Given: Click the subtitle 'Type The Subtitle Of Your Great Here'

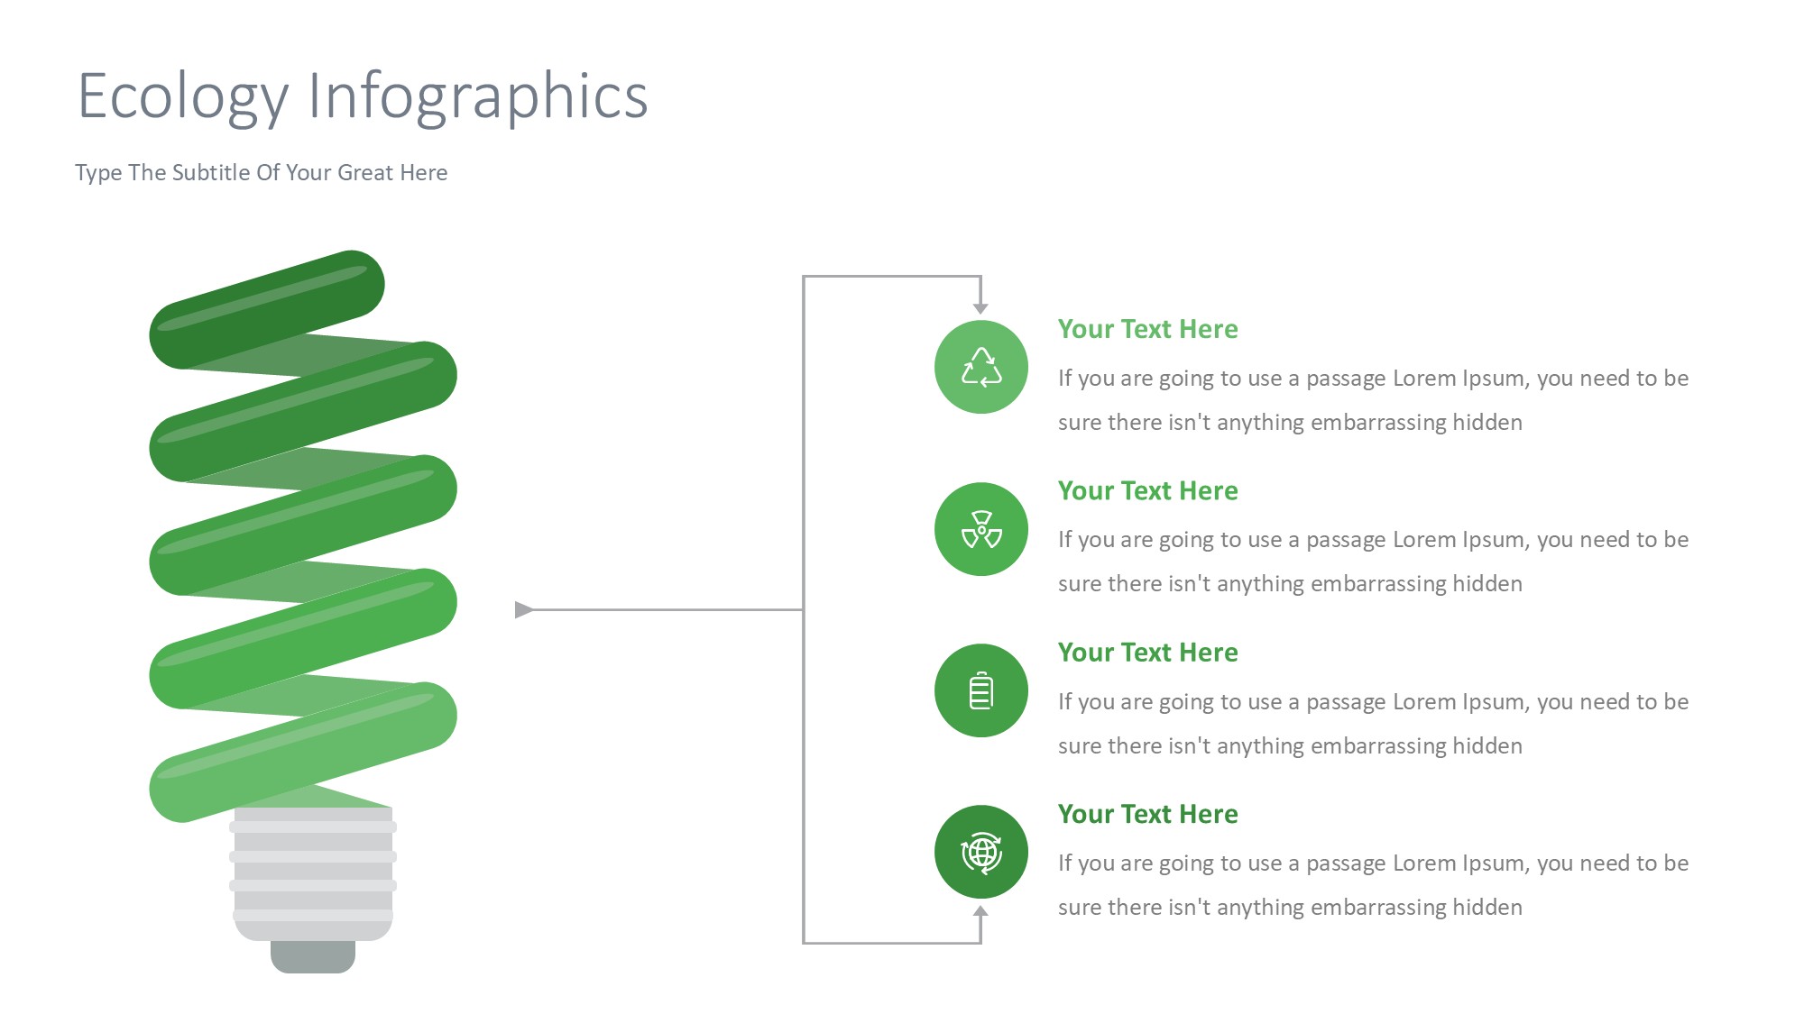Looking at the screenshot, I should (261, 172).
